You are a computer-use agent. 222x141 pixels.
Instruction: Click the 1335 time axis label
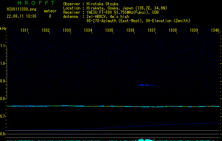pos(109,30)
